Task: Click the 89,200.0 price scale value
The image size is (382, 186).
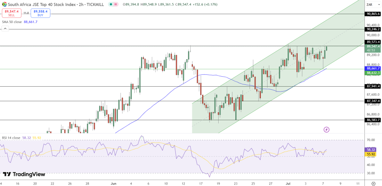Action: [373, 55]
